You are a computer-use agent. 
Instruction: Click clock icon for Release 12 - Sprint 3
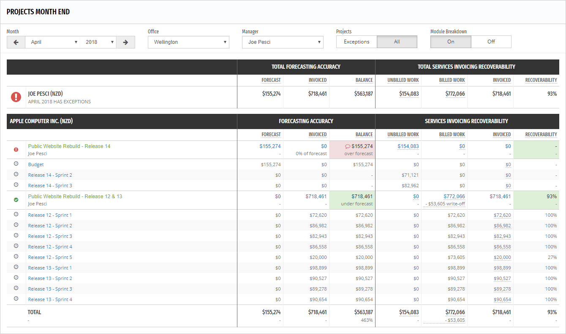click(16, 235)
